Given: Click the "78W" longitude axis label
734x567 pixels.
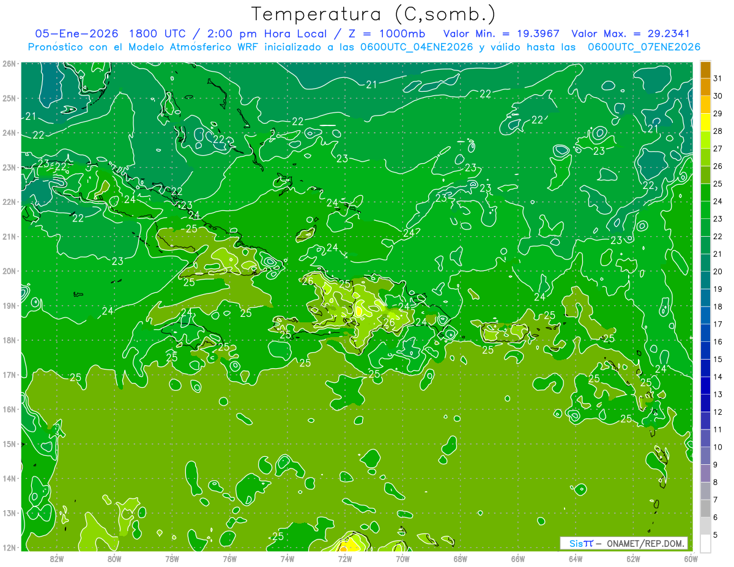Looking at the screenshot, I should pyautogui.click(x=172, y=558).
